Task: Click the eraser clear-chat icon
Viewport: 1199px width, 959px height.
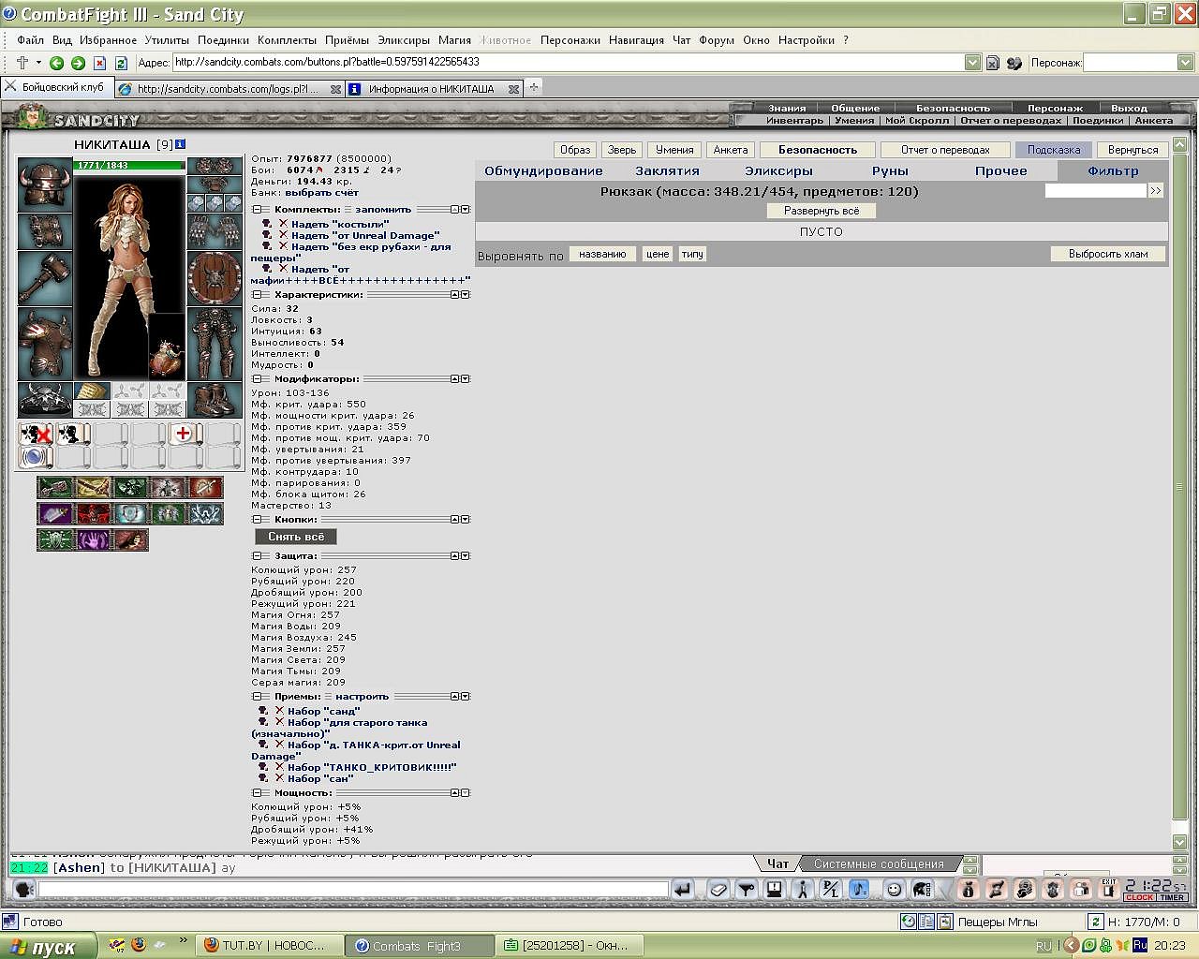Action: [x=718, y=890]
